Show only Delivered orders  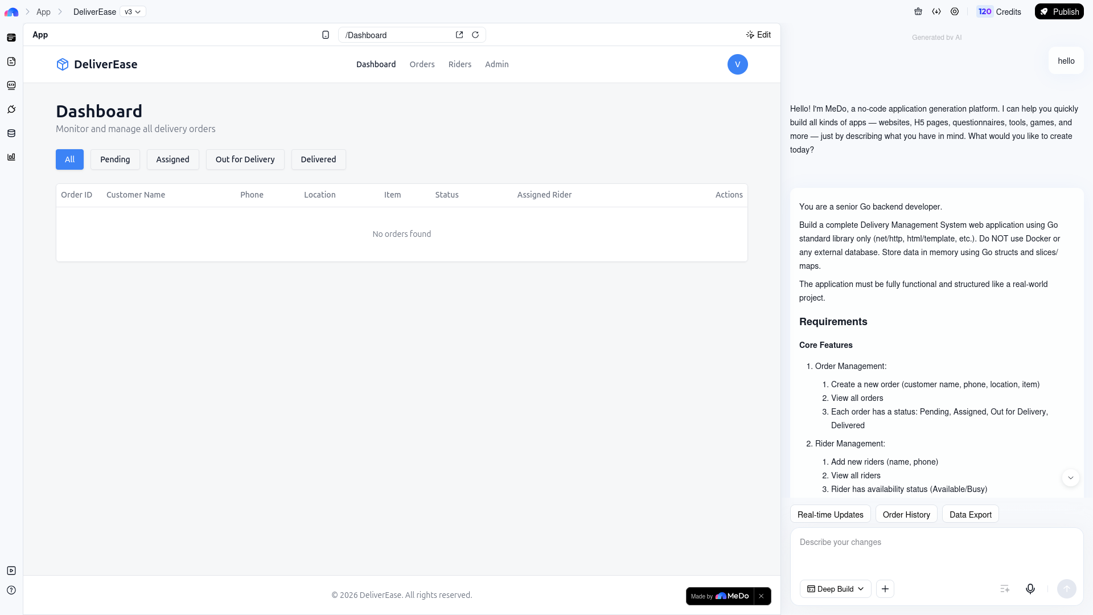coord(318,159)
